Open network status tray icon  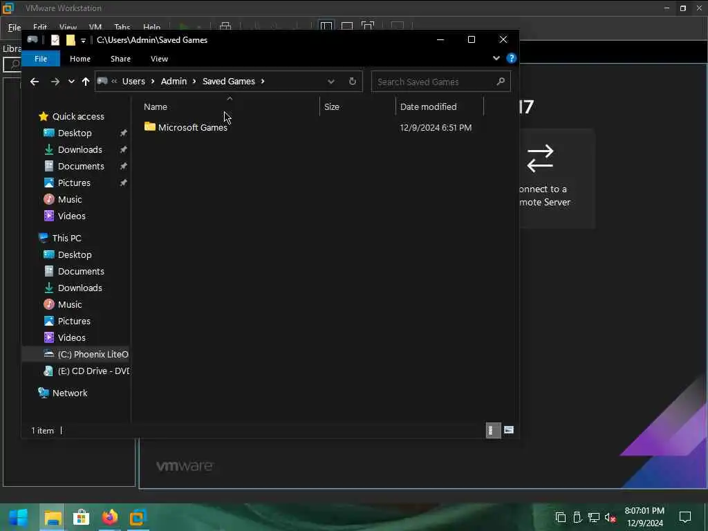point(594,517)
